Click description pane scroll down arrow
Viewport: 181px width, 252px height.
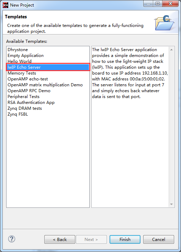(x=171, y=204)
